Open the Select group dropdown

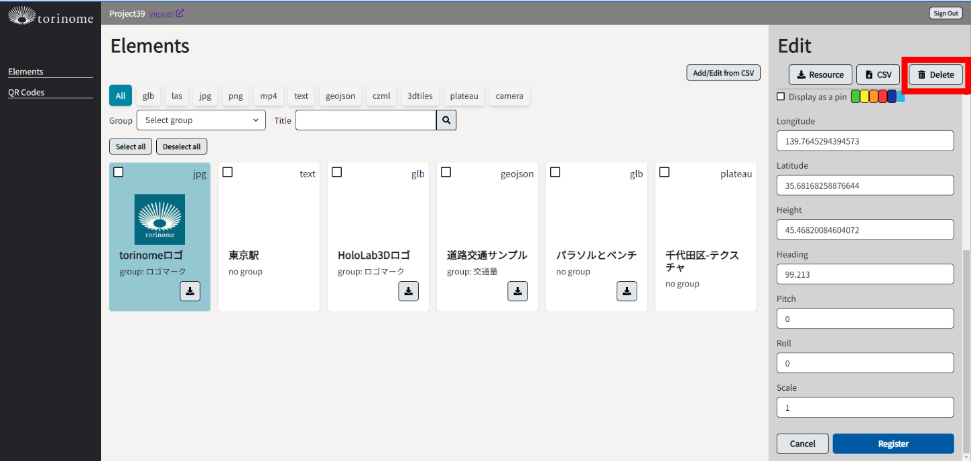[201, 120]
